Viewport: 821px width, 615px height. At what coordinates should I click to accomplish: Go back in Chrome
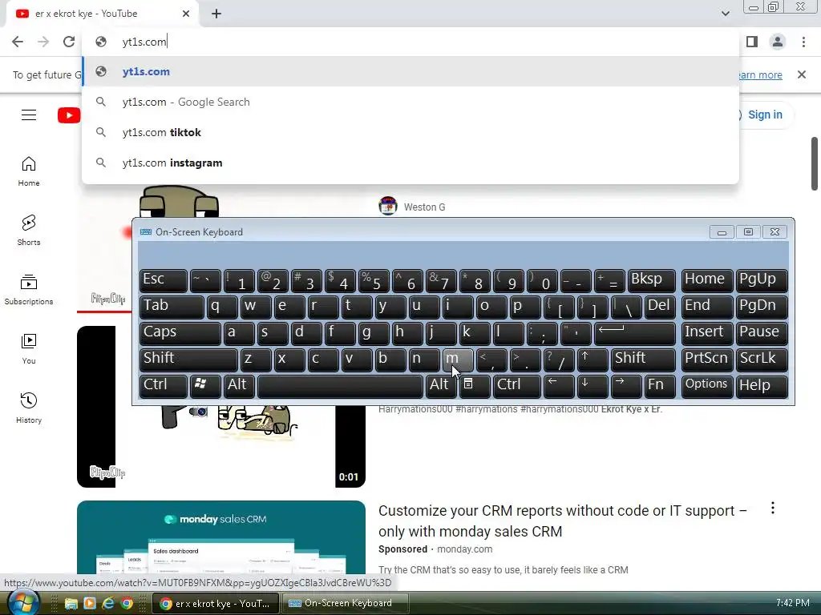click(18, 42)
